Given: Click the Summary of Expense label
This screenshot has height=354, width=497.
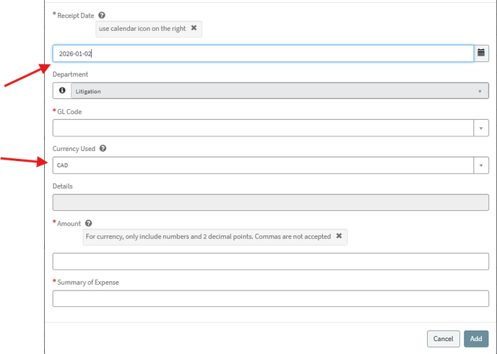Looking at the screenshot, I should coord(88,282).
